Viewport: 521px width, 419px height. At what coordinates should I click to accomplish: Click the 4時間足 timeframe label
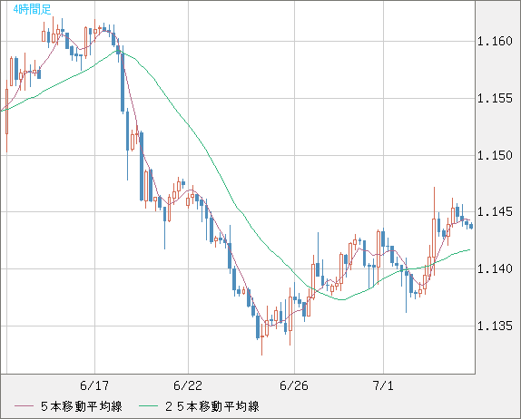coord(32,9)
